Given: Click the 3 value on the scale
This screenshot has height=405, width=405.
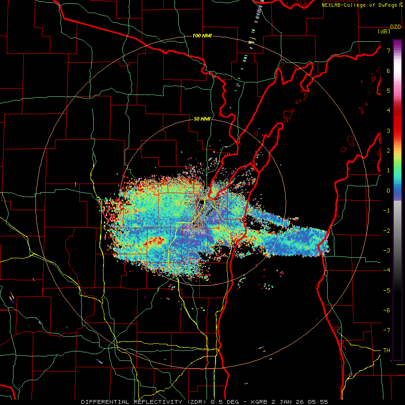Looking at the screenshot, I should [388, 130].
